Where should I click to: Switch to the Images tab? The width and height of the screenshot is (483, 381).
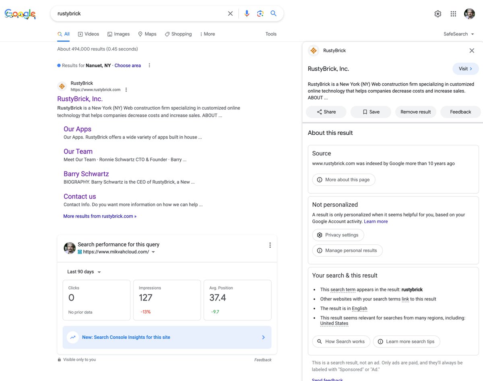[x=118, y=34]
